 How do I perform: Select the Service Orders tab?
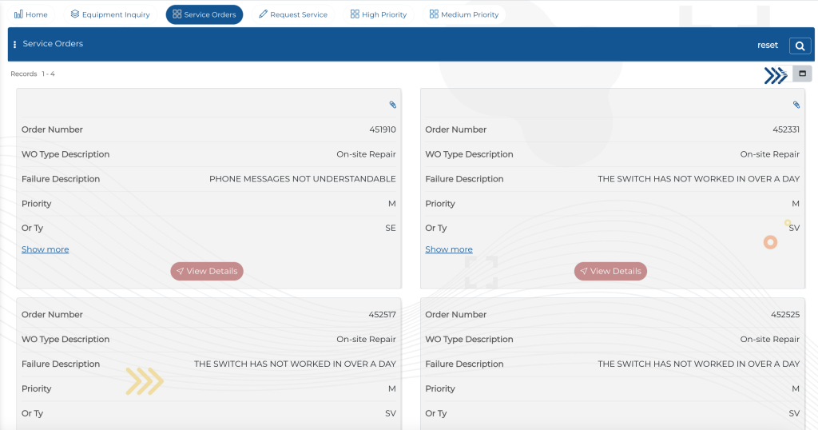click(x=204, y=14)
